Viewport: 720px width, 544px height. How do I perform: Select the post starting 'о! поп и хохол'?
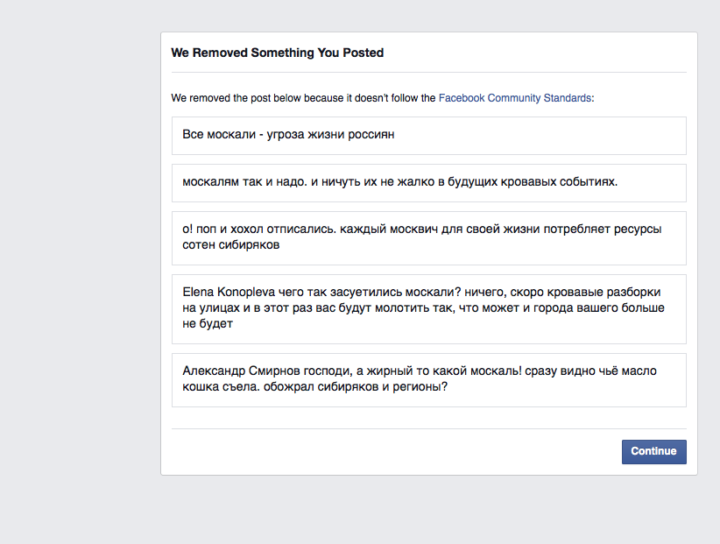point(429,237)
